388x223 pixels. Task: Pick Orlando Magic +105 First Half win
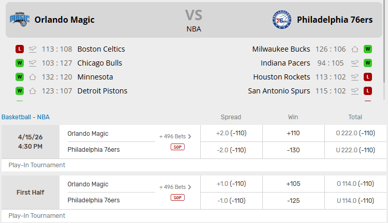[293, 184]
